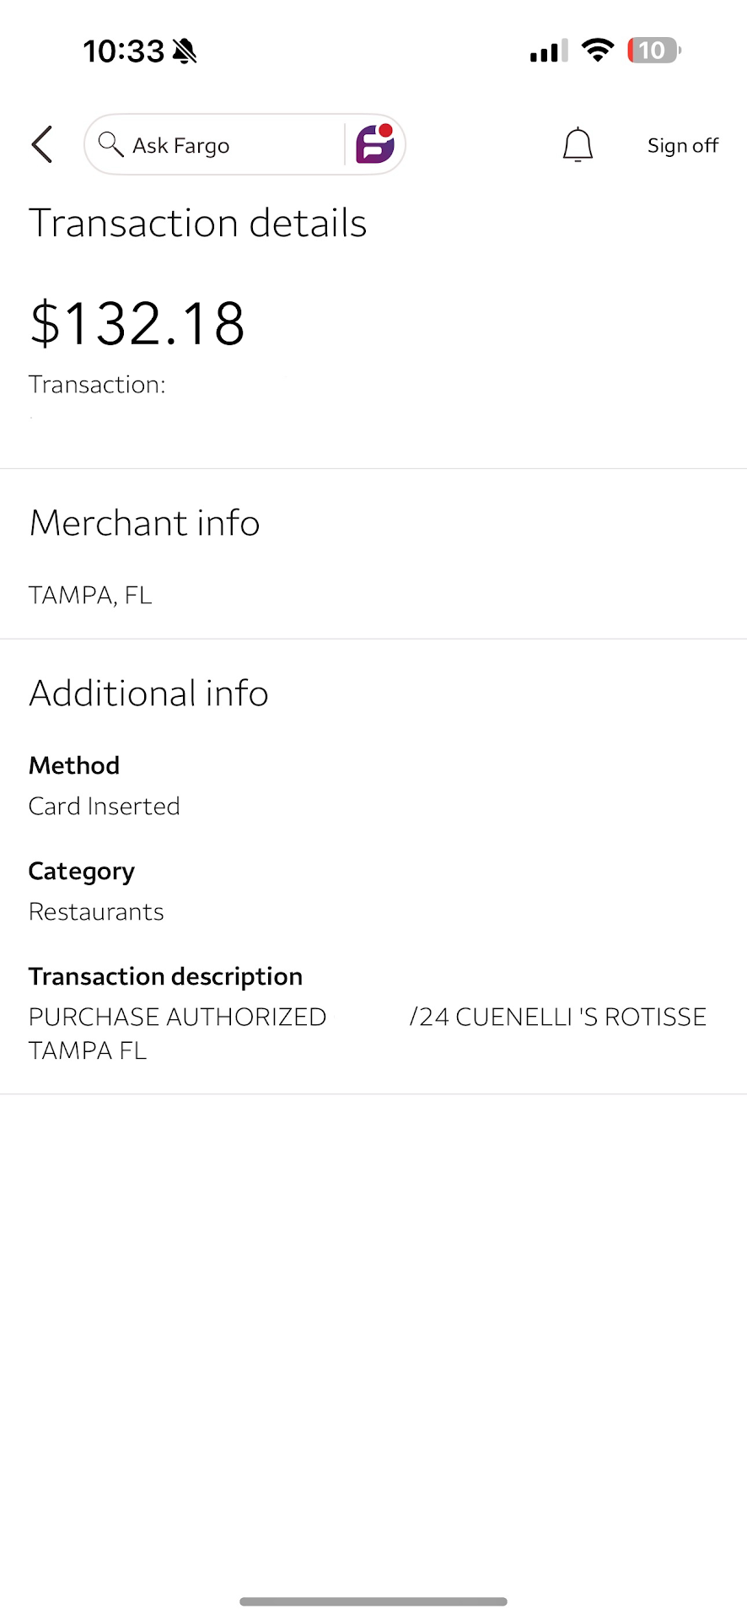Viewport: 747px width, 1620px height.
Task: Tap the Restaurants category value
Action: tap(96, 912)
